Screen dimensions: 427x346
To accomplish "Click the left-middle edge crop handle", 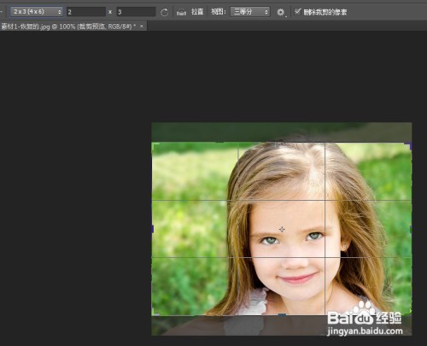I will [153, 229].
